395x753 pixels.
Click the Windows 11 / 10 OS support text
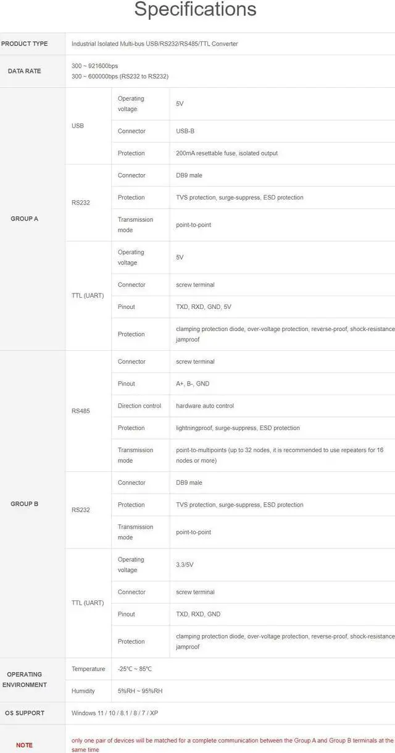point(115,713)
